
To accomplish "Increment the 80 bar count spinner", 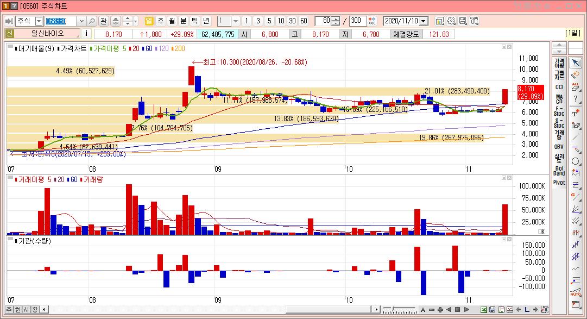I will pyautogui.click(x=336, y=18).
